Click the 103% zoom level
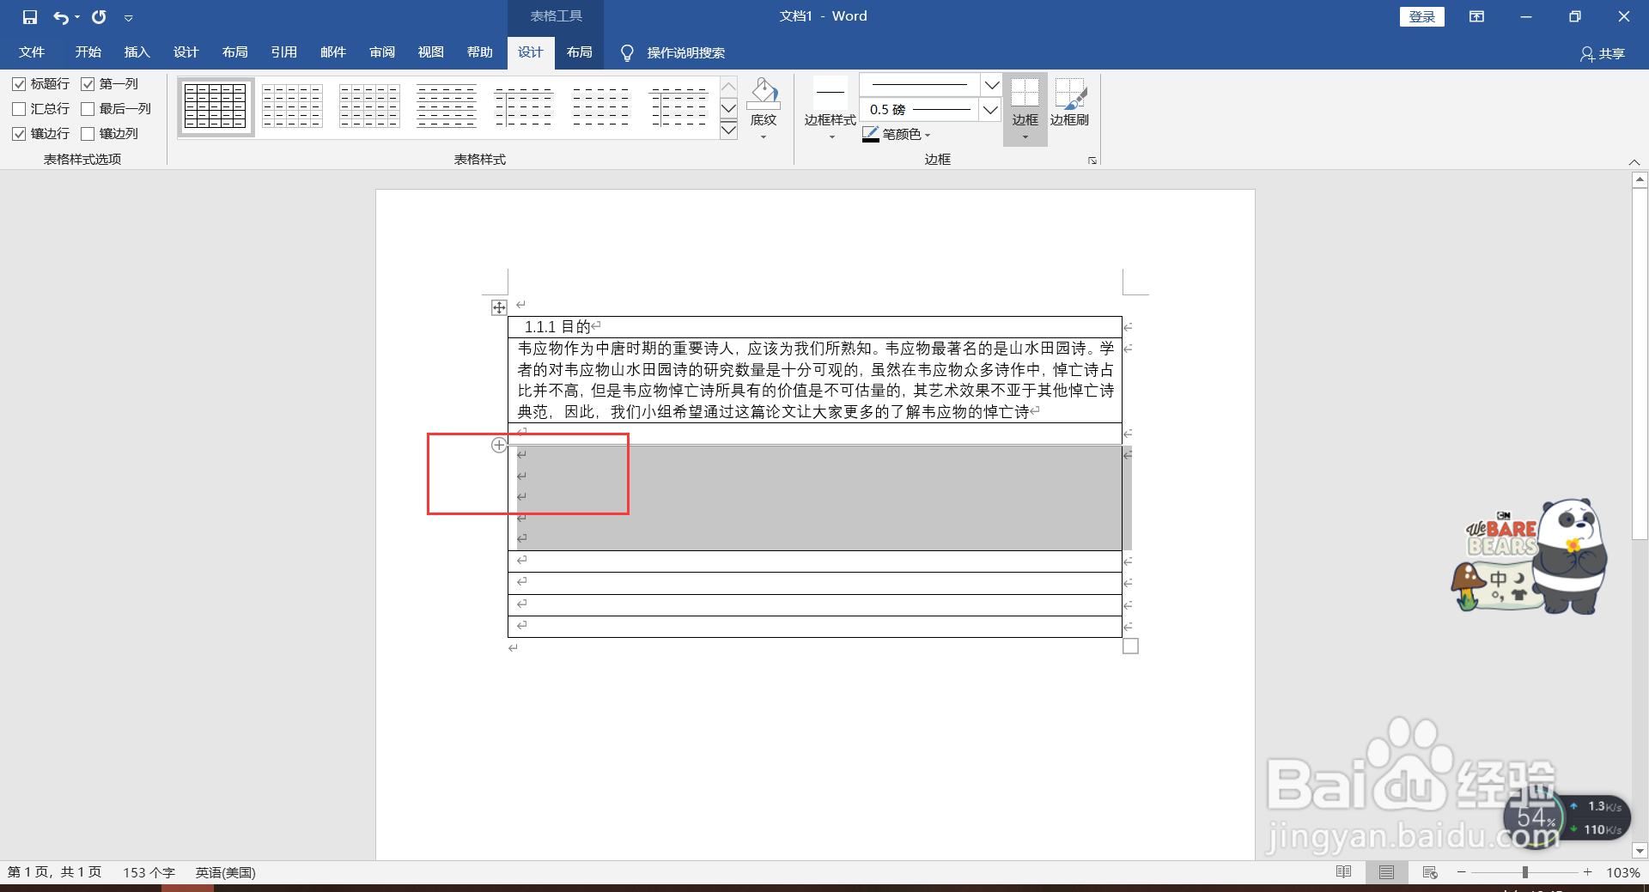Viewport: 1649px width, 892px height. [x=1622, y=872]
